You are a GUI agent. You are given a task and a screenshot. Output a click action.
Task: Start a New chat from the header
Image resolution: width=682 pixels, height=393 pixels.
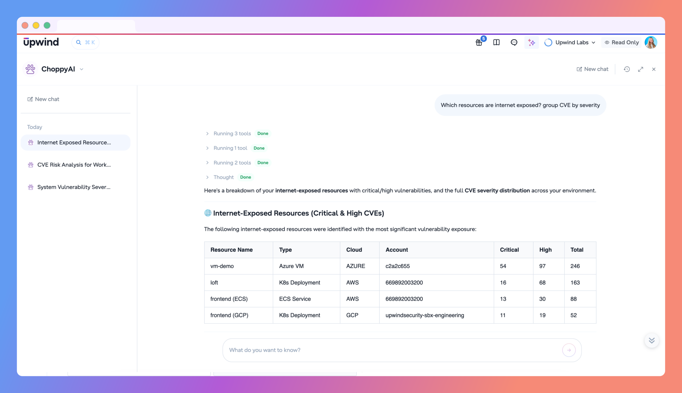[592, 69]
